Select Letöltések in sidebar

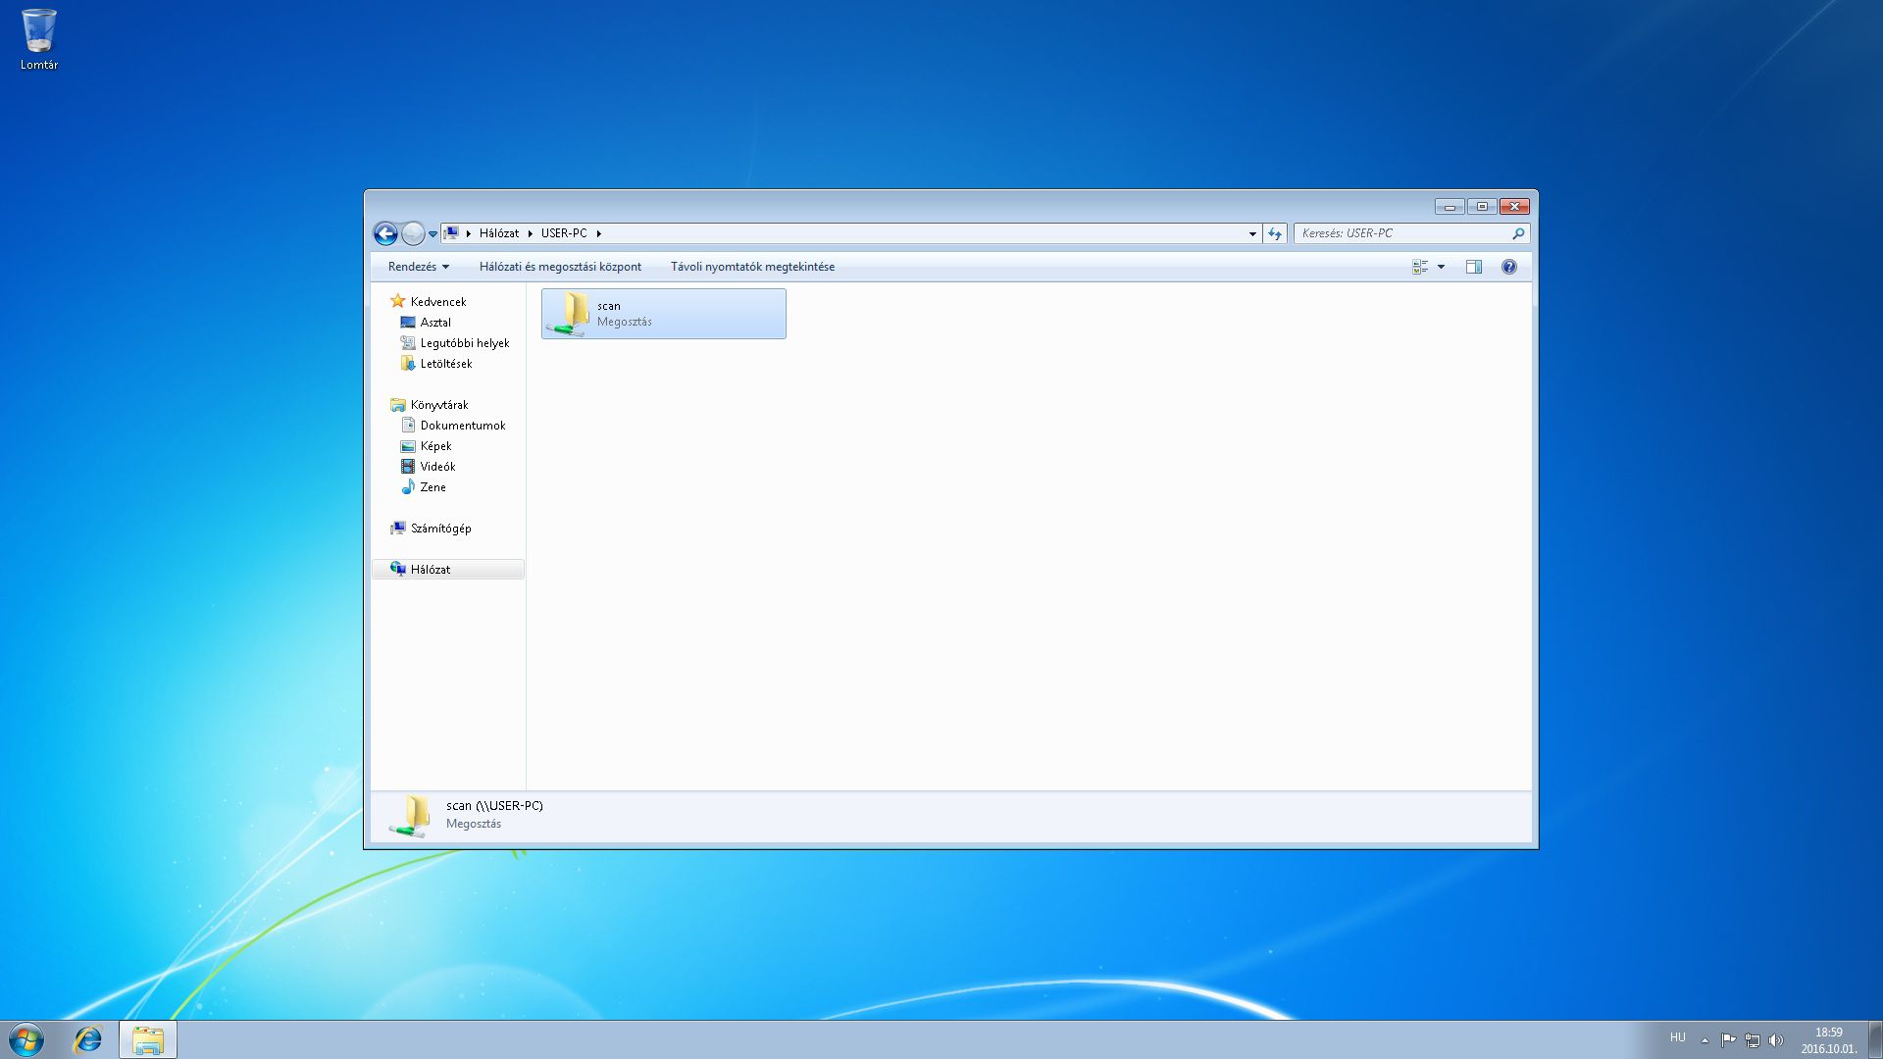(446, 364)
